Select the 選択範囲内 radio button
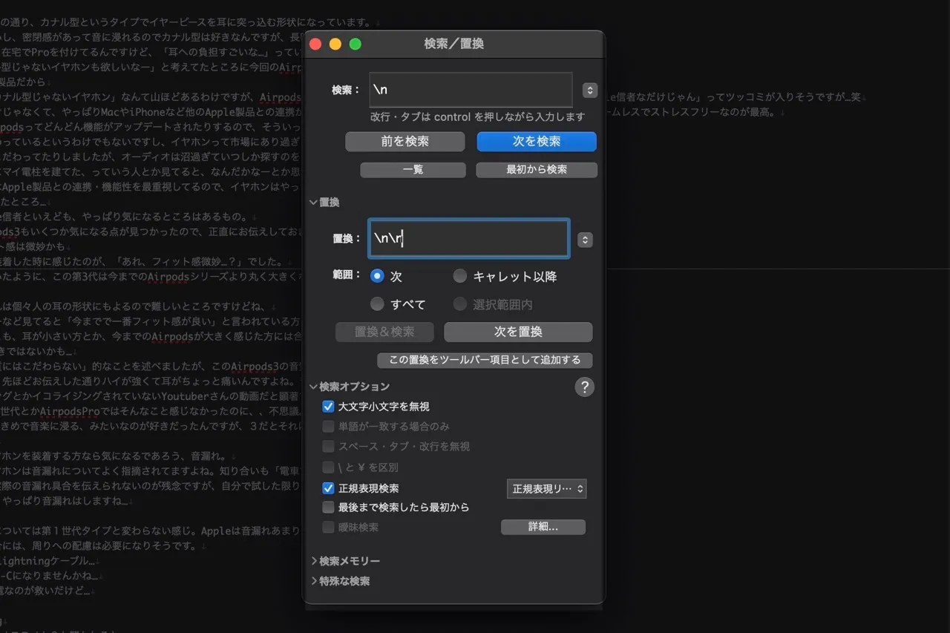Image resolution: width=950 pixels, height=633 pixels. (x=460, y=304)
